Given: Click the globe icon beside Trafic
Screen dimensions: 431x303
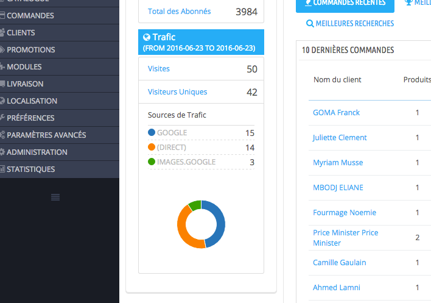Looking at the screenshot, I should coord(147,37).
